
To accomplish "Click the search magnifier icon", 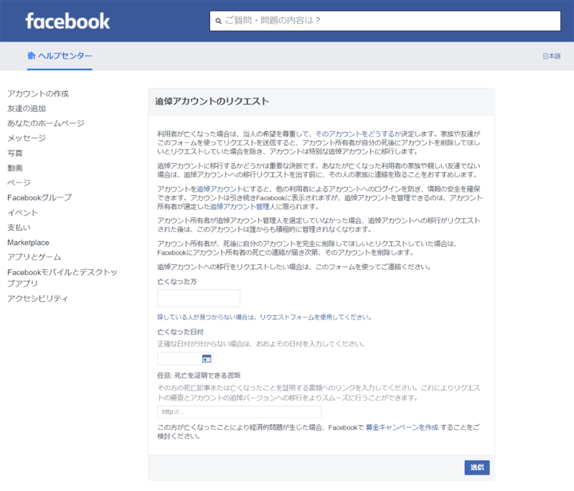I will (217, 22).
